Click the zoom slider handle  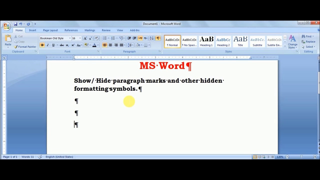pos(301,157)
